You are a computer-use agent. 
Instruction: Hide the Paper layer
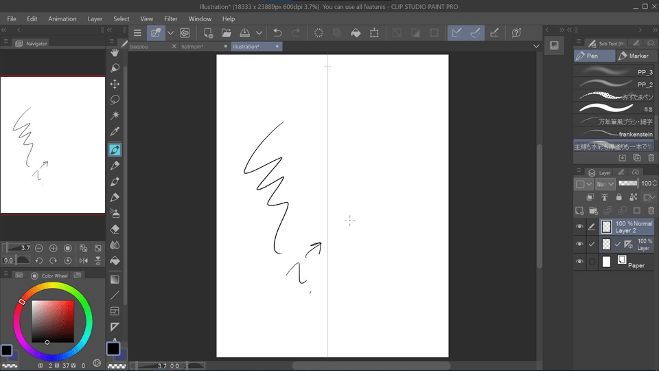point(579,262)
